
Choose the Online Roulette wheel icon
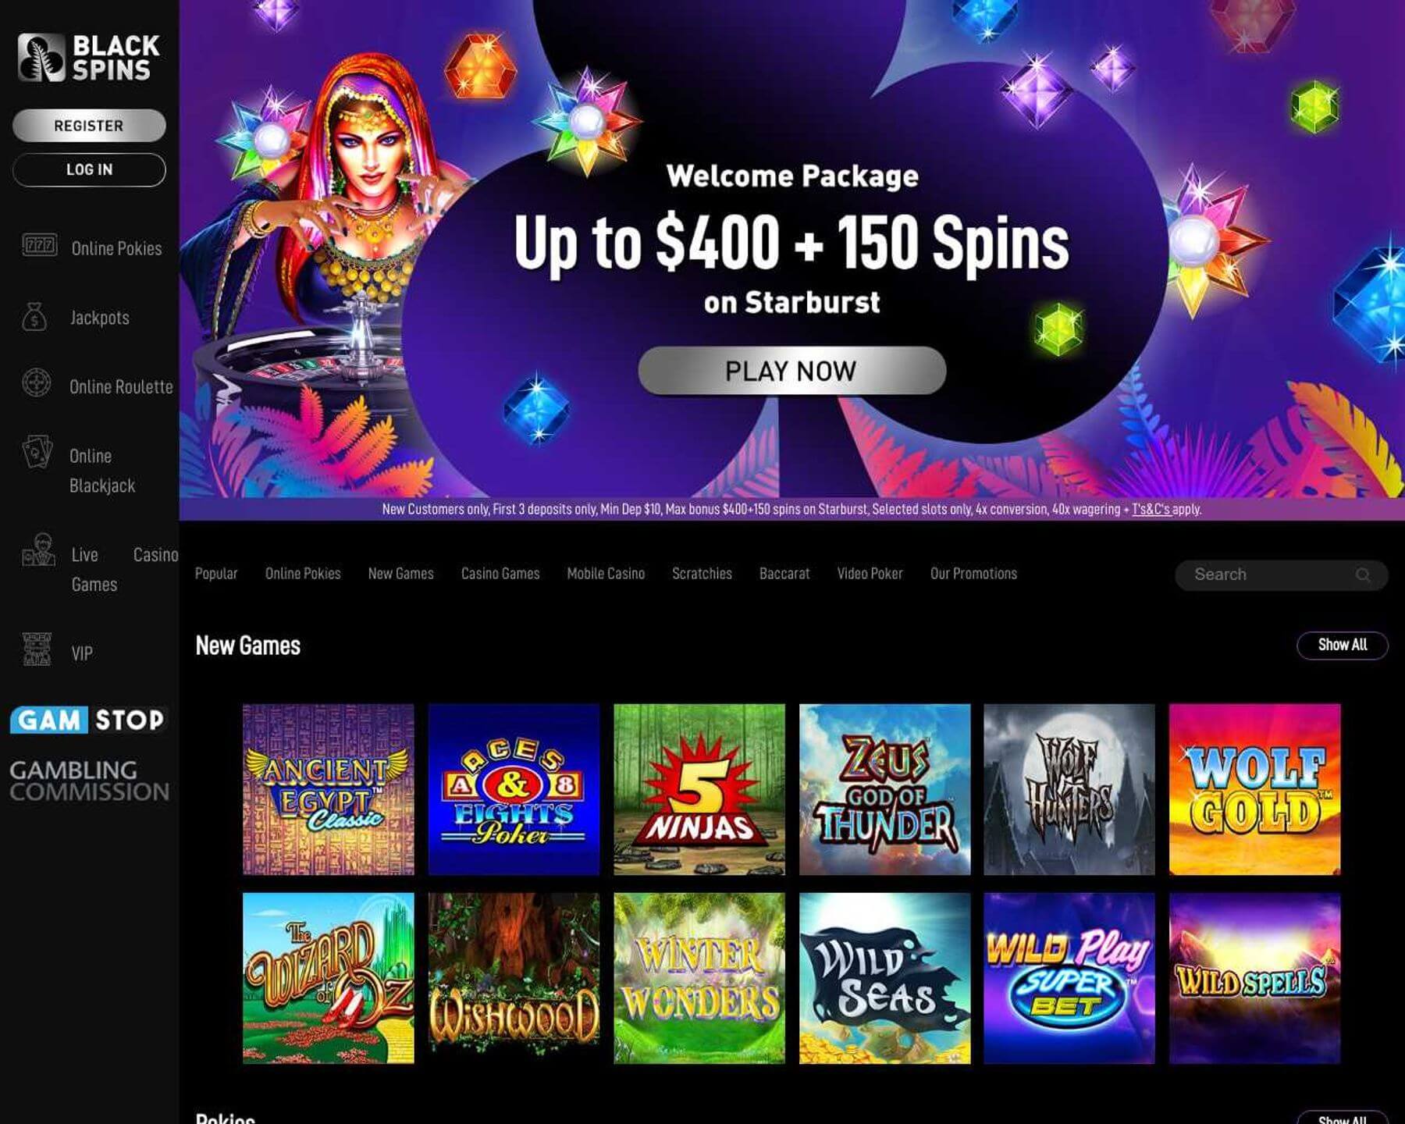[x=36, y=383]
